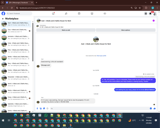This screenshot has height=128, width=160.
Task: Click the voice clip microphone icon
Action: coord(37,108)
